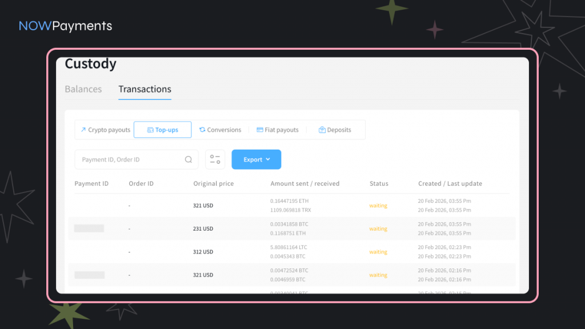This screenshot has height=329, width=585.
Task: Click the NOWPayments logo
Action: [x=65, y=26]
